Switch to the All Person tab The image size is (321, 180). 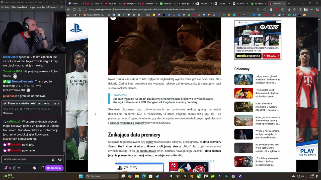click(x=259, y=3)
